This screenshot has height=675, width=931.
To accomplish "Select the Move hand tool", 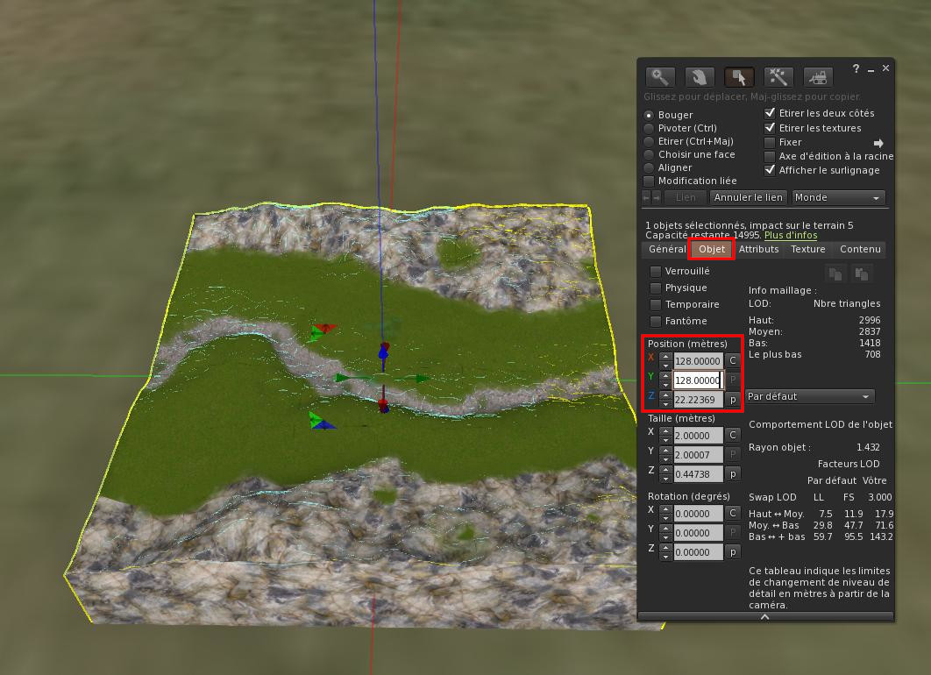I will point(700,78).
